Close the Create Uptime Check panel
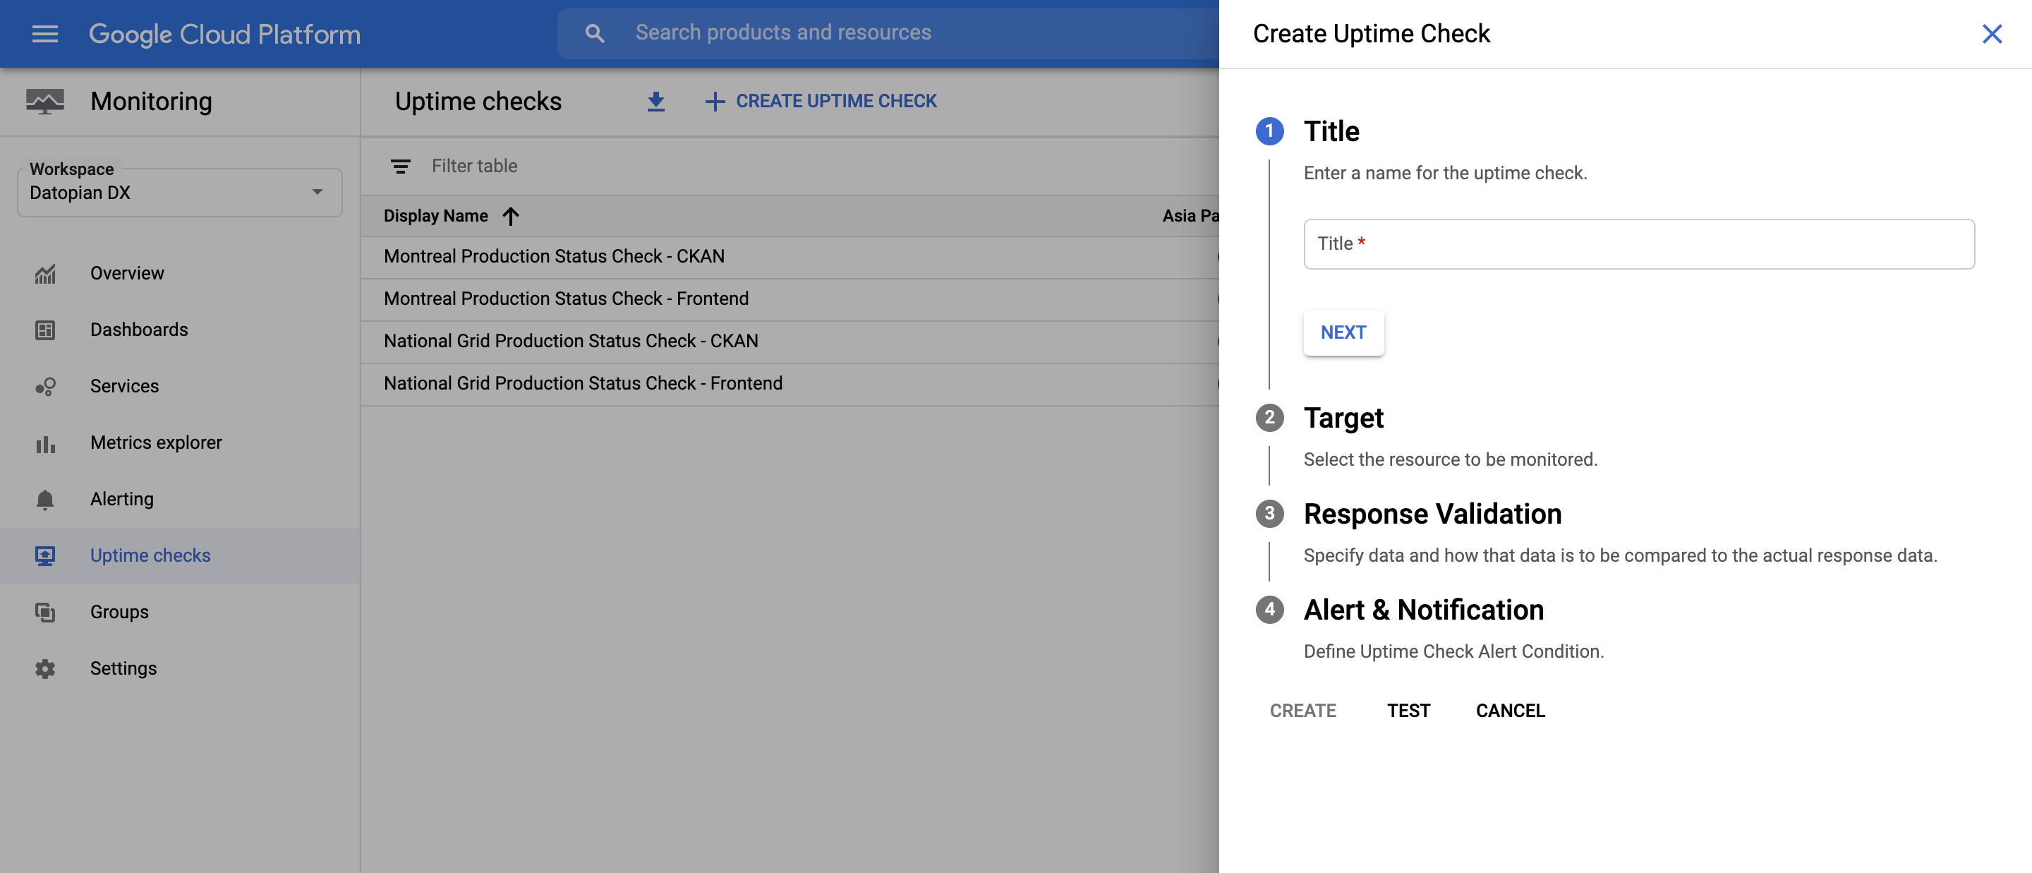The image size is (2032, 873). (x=1992, y=34)
